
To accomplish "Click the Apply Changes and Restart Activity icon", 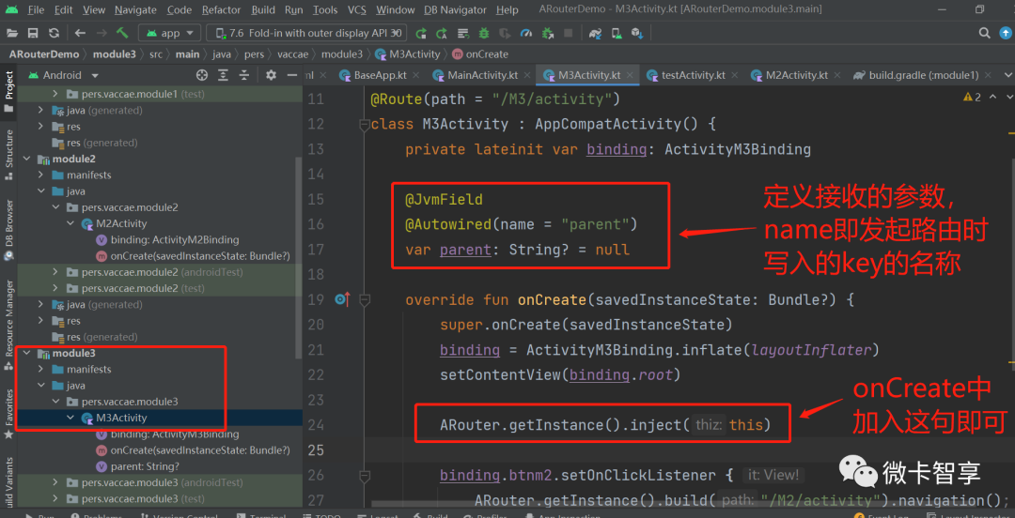I will (x=442, y=33).
